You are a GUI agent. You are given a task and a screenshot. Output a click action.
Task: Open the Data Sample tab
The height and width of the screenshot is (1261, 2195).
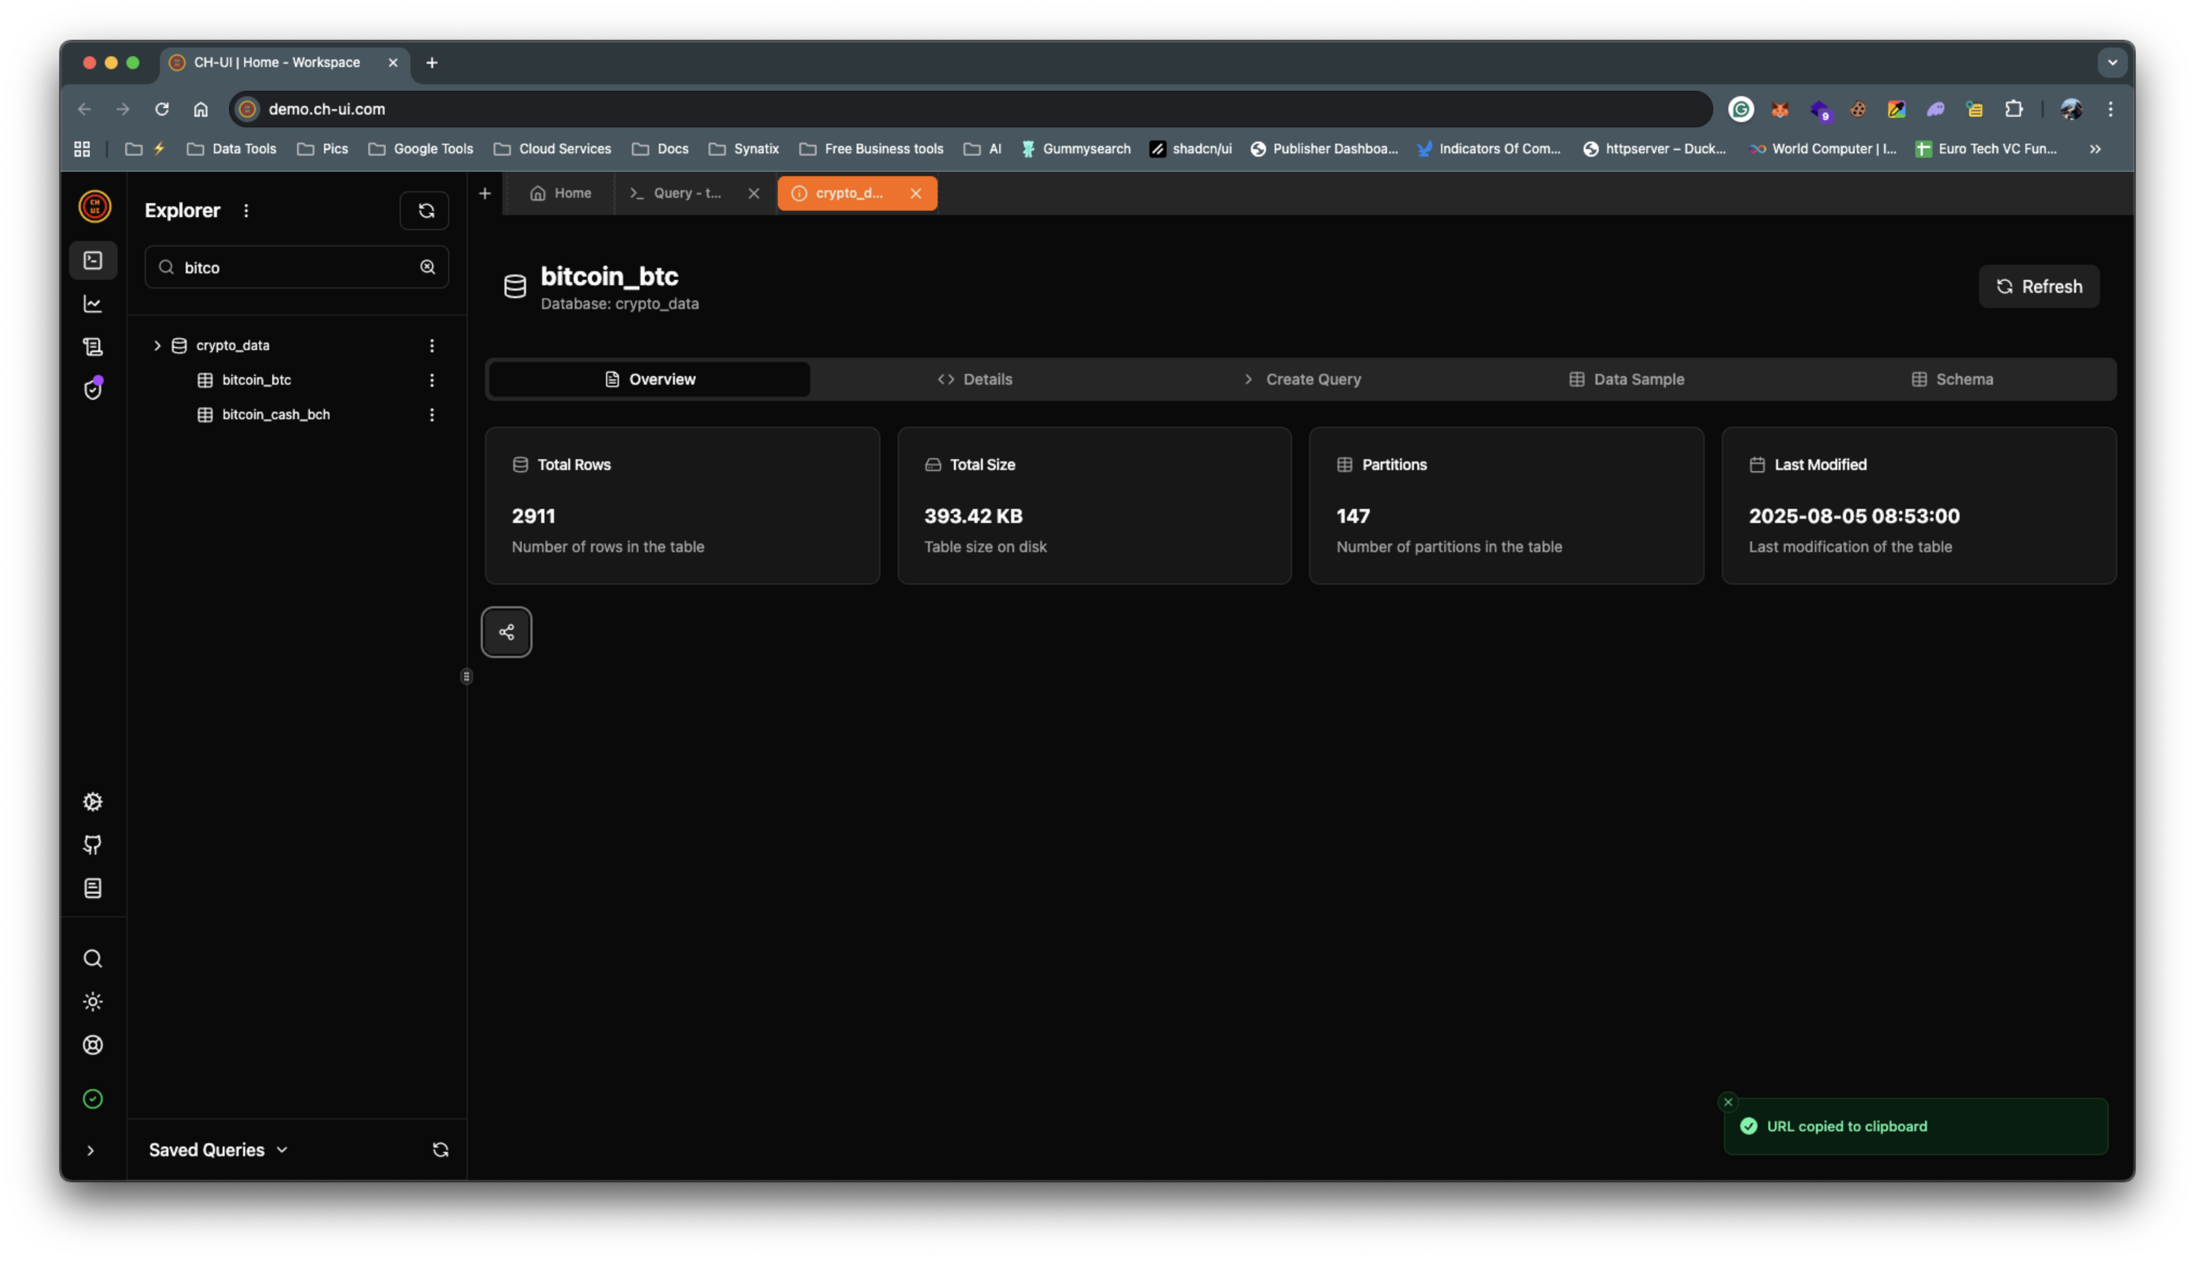click(x=1626, y=379)
